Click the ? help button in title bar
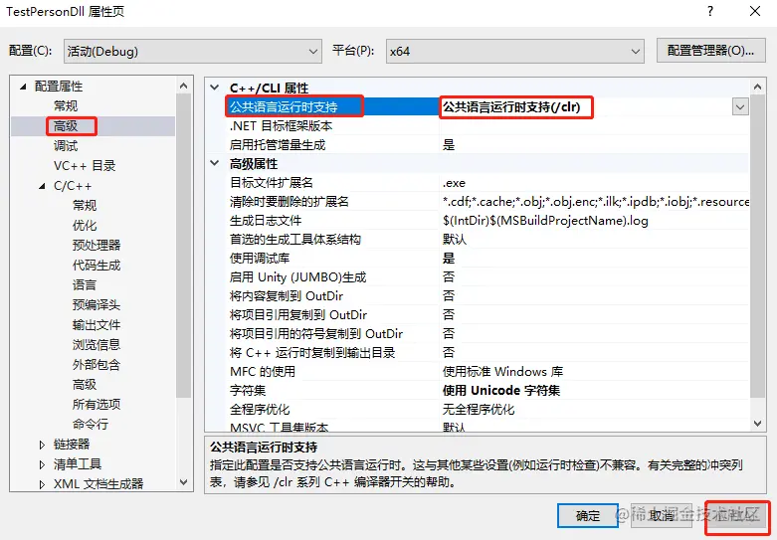Screen dimensions: 777x540 [710, 11]
